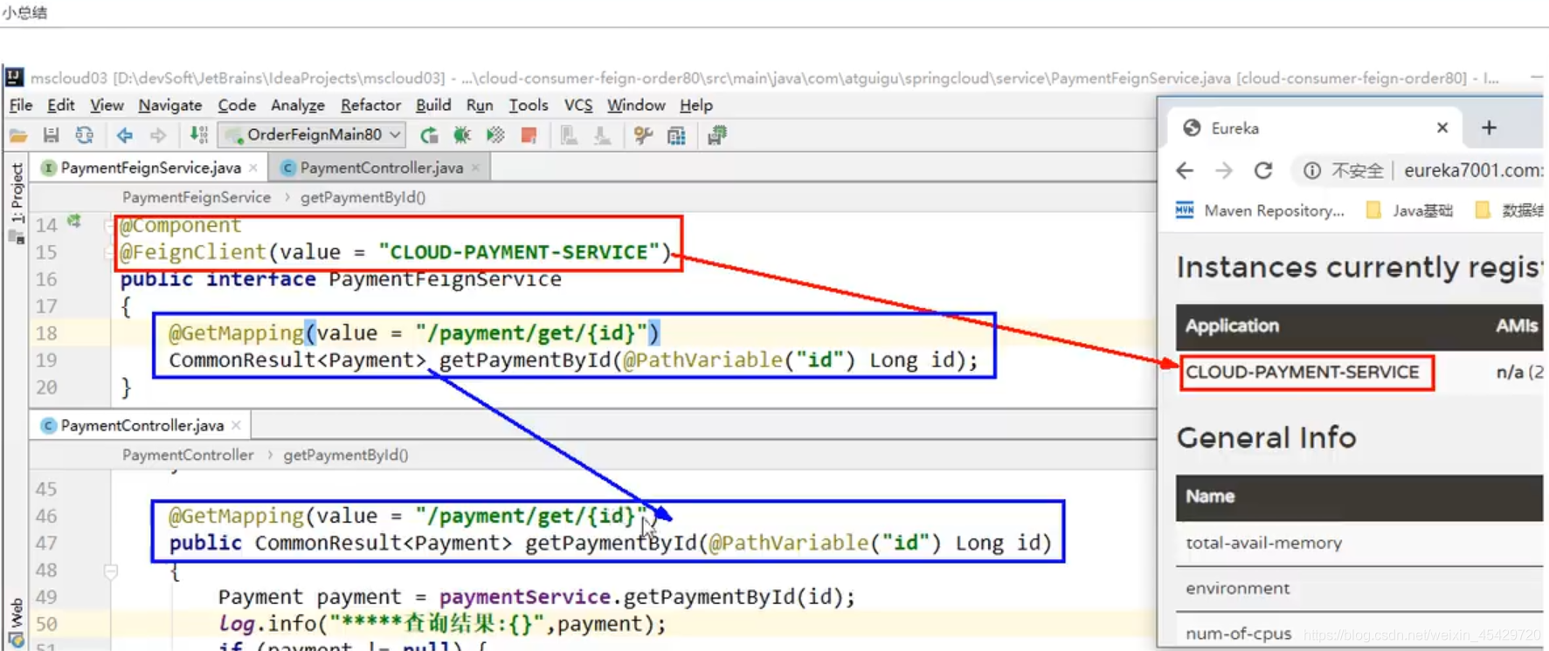This screenshot has width=1549, height=651.
Task: Toggle the code fold marker at line 48
Action: [x=111, y=572]
